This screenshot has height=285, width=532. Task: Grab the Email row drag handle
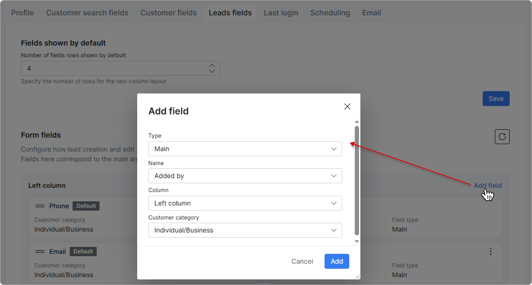tap(40, 252)
